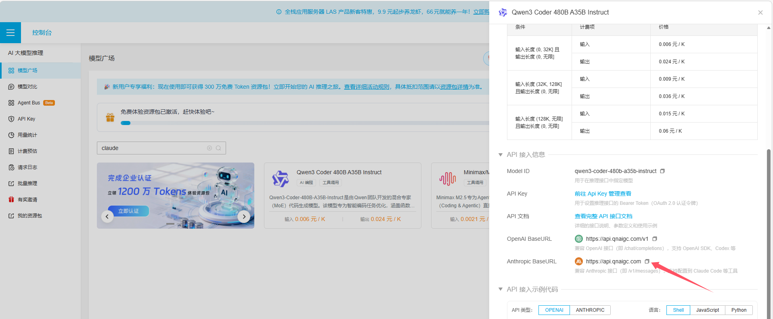The width and height of the screenshot is (773, 319).
Task: Switch sample code language to JavaScript
Action: (x=708, y=310)
